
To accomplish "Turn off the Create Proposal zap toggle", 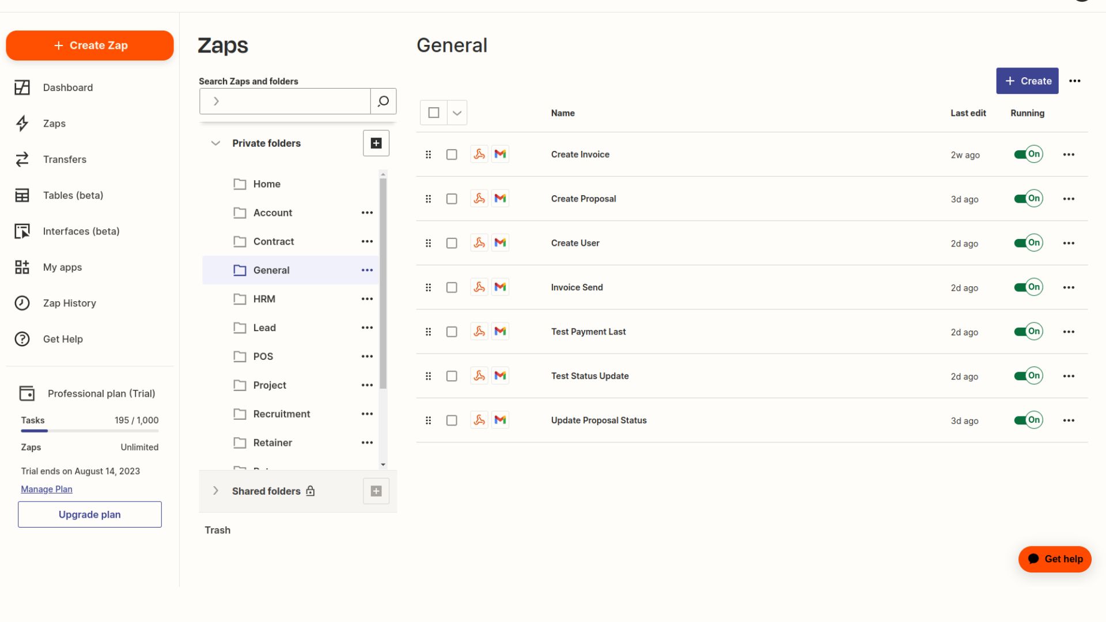I will (1028, 199).
